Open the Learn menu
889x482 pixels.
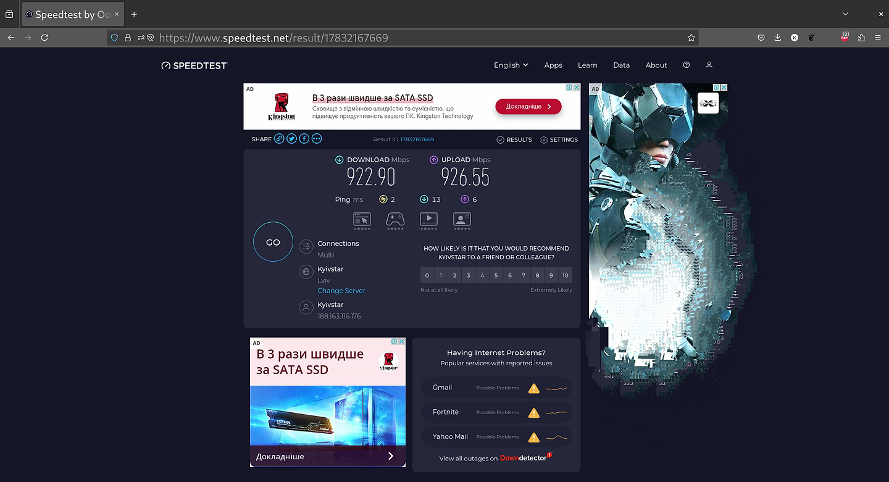588,65
